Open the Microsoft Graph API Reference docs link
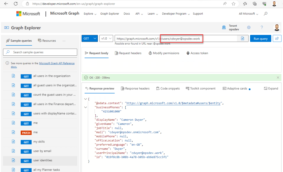The image size is (283, 172). (x=57, y=63)
